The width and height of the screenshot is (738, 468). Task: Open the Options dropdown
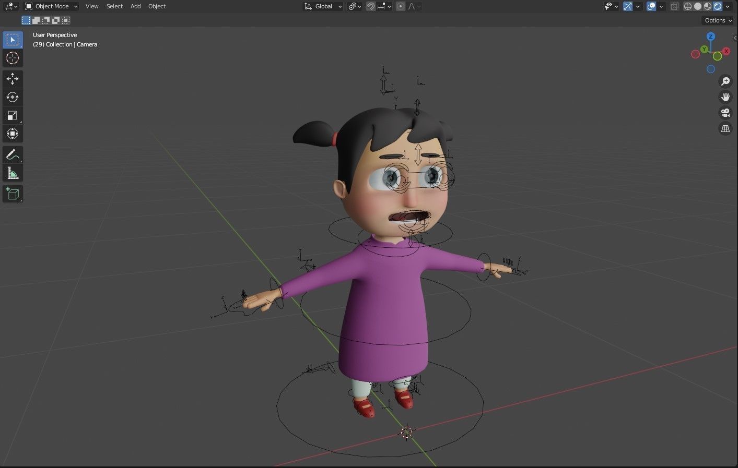(718, 20)
